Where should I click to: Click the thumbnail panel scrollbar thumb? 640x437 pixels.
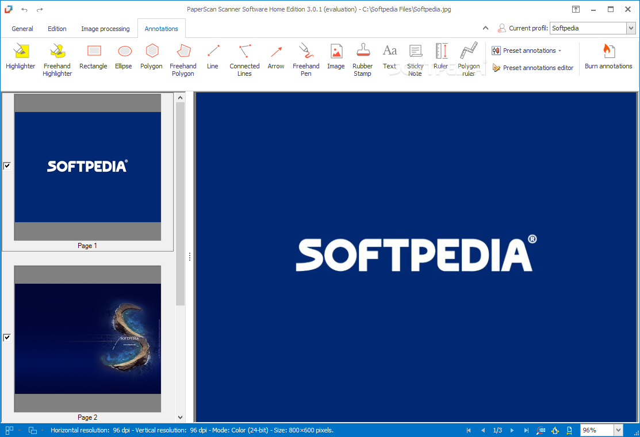point(180,204)
